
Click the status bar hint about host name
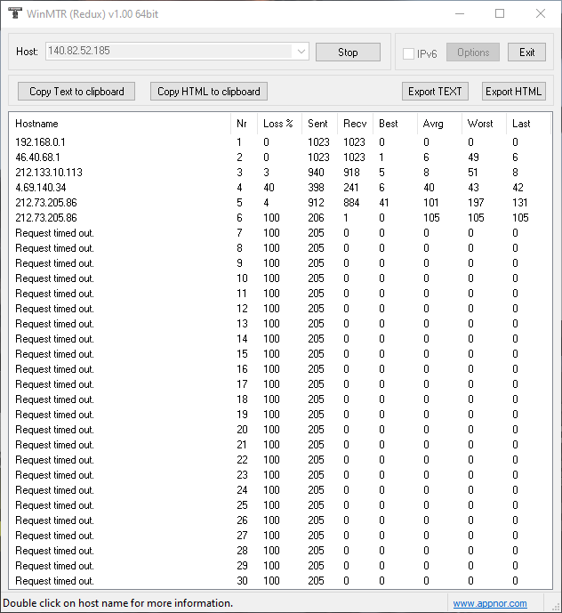click(118, 603)
